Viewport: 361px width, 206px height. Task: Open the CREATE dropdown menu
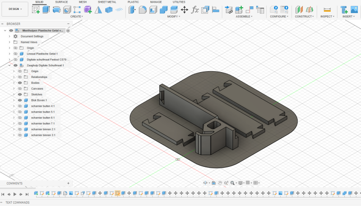point(77,17)
